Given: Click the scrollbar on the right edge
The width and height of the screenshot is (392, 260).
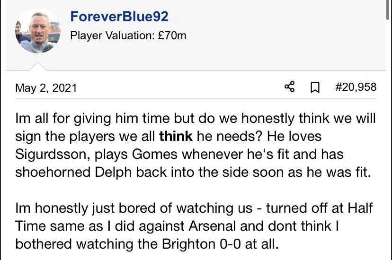Looking at the screenshot, I should pyautogui.click(x=389, y=9).
